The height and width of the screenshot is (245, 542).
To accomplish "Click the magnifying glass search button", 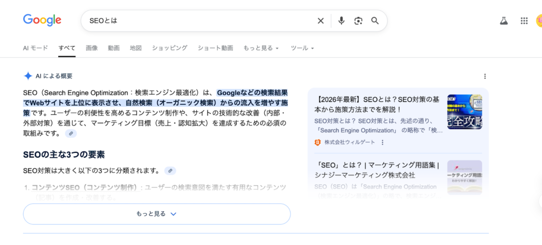I will [375, 21].
